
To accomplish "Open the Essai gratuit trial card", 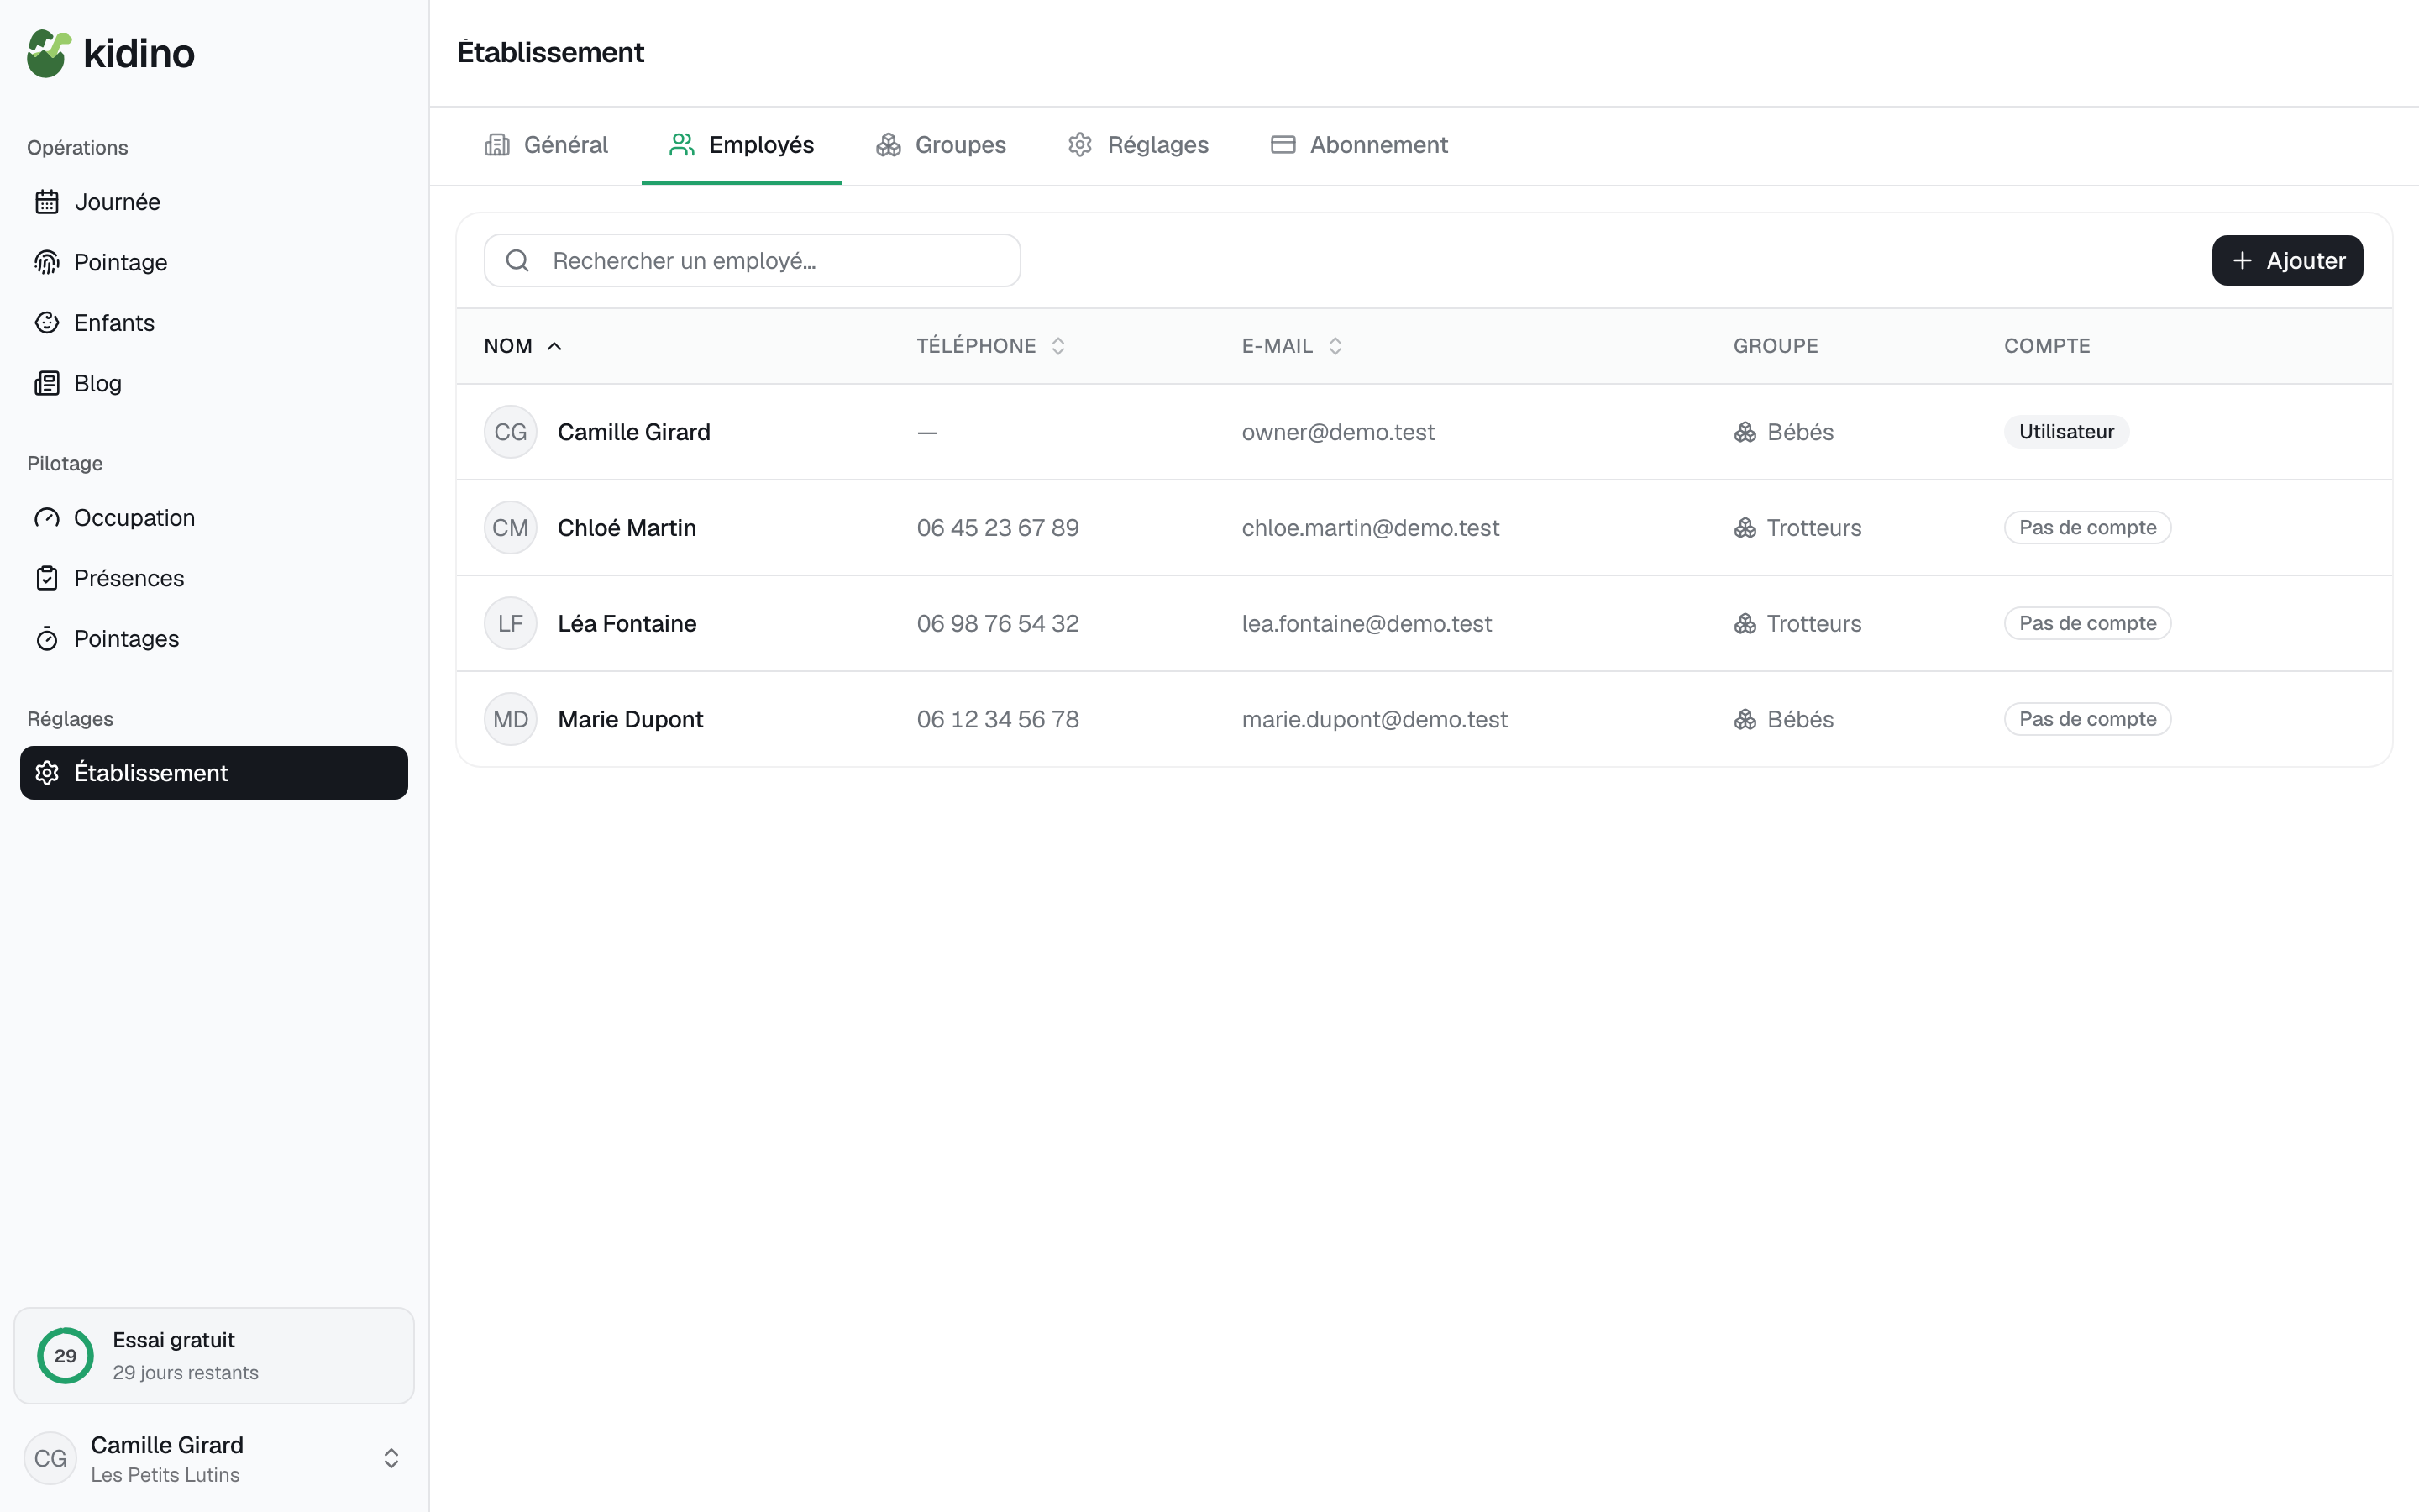I will click(214, 1356).
